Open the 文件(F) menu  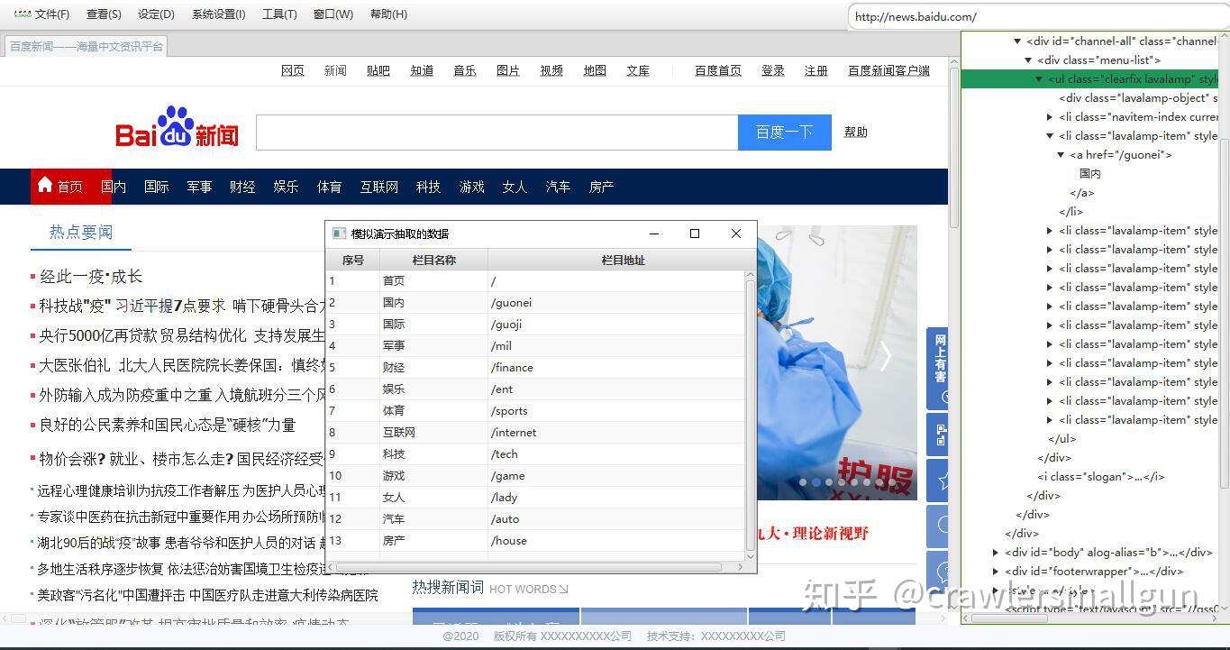pyautogui.click(x=52, y=14)
